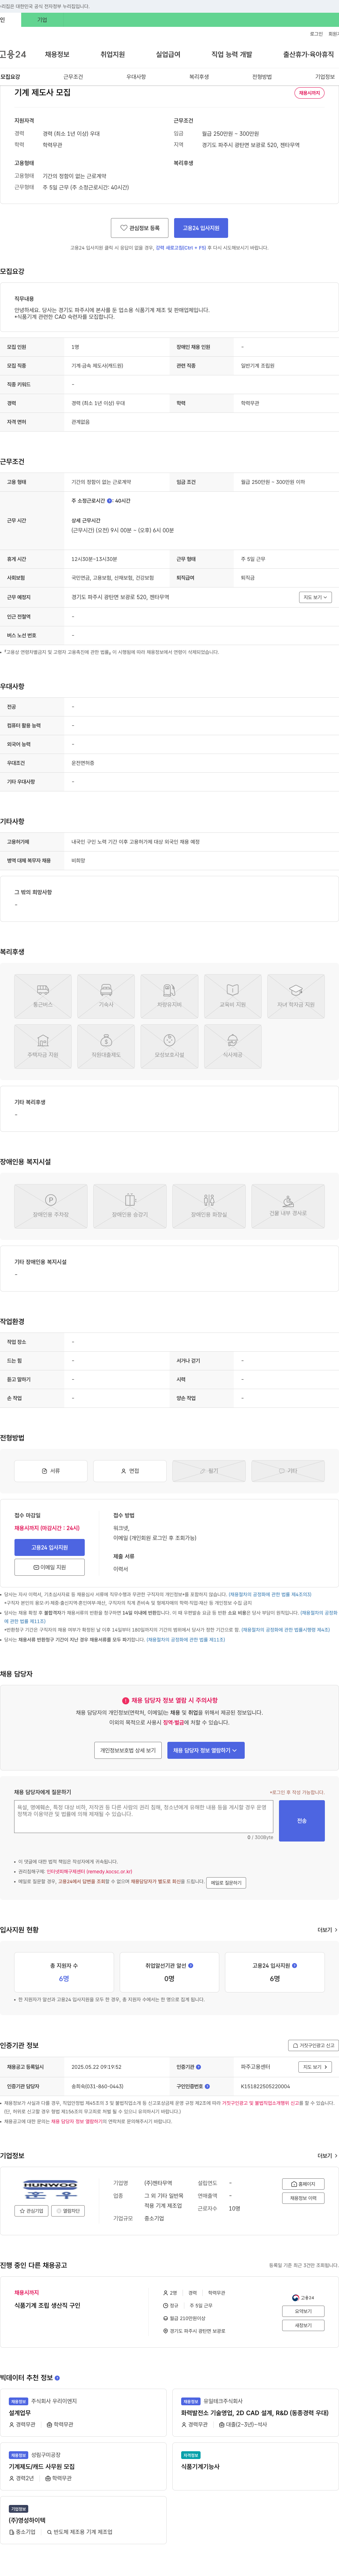
Task: Click the 자녀 학자금 지원 icon
Action: coord(296,996)
